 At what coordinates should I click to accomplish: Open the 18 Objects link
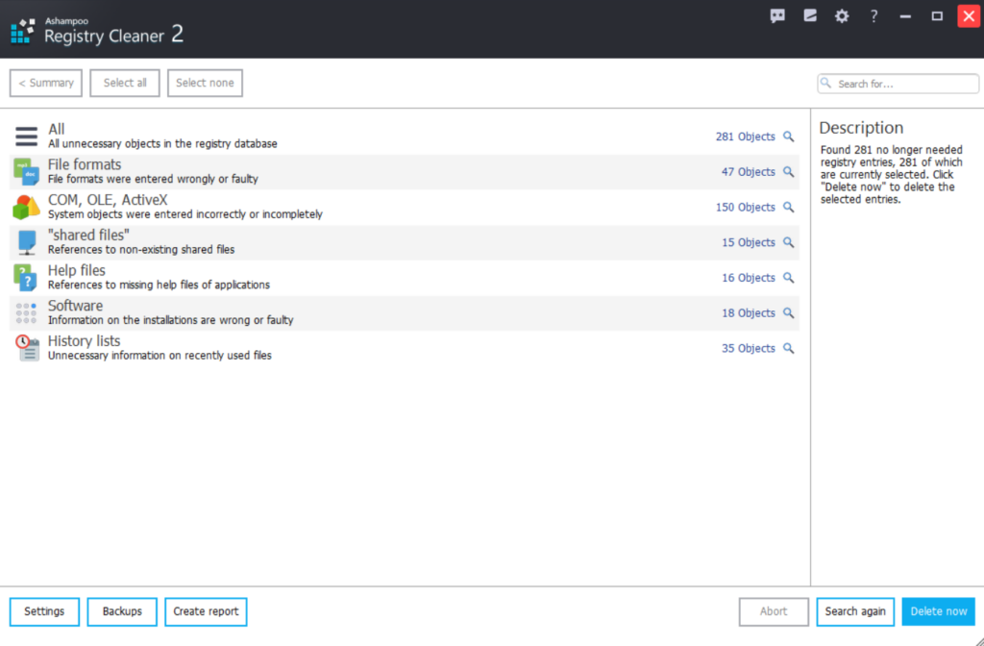tap(748, 312)
